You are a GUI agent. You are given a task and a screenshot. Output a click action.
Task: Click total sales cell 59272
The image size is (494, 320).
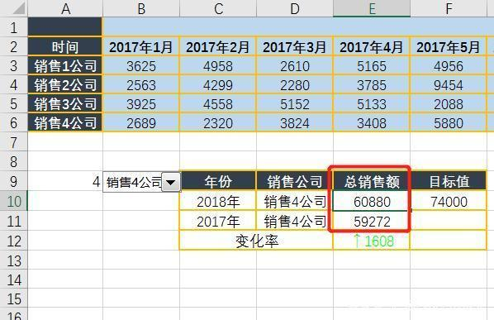click(x=372, y=221)
